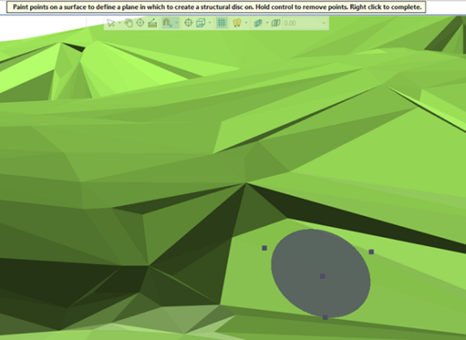Image resolution: width=466 pixels, height=340 pixels.
Task: Activate the hand pan tool
Action: click(x=129, y=23)
